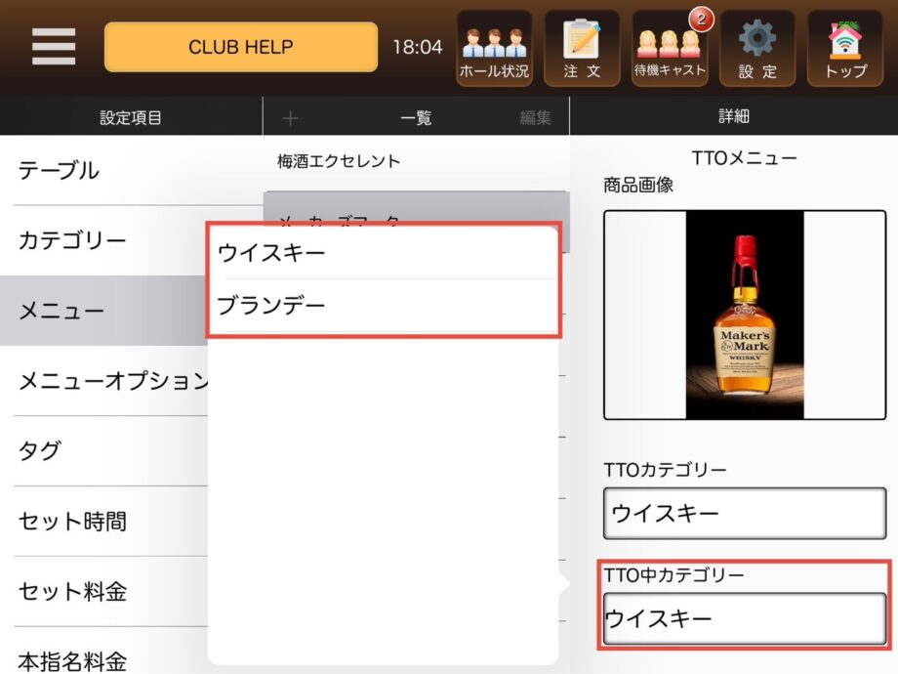898x674 pixels.
Task: Select ブランデー in the popup list
Action: [x=384, y=305]
